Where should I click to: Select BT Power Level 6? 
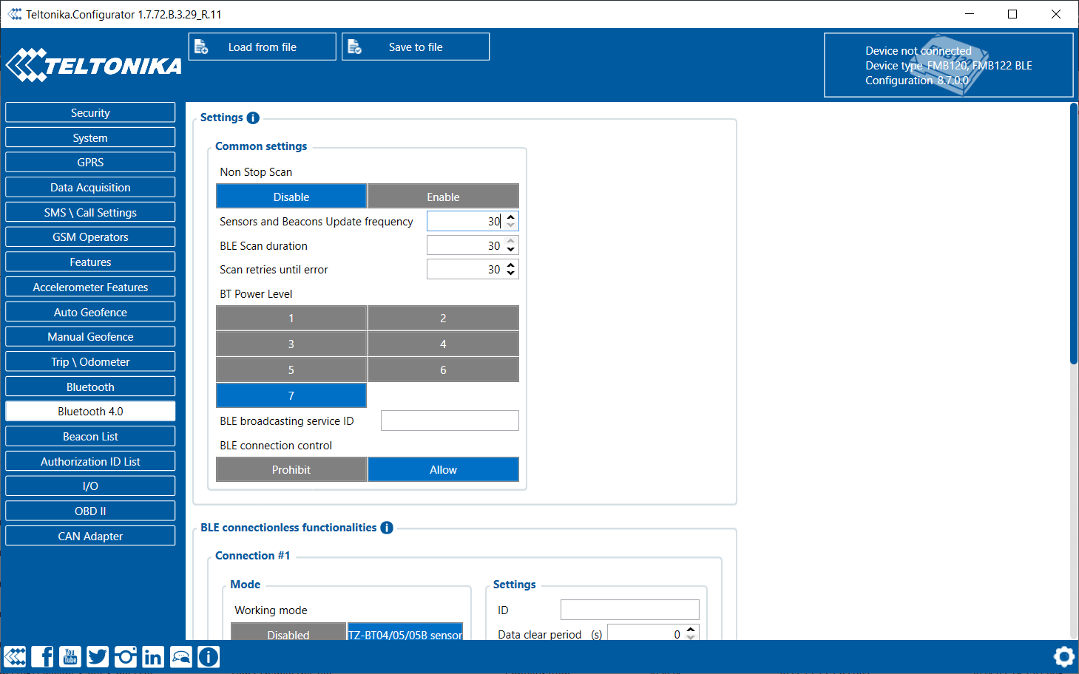click(443, 370)
